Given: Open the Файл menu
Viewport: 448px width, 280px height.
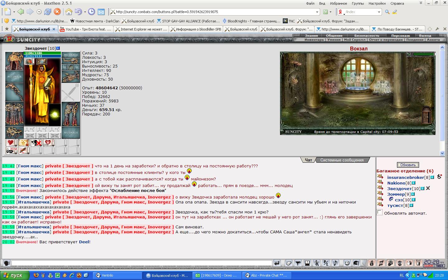Looking at the screenshot, I should pyautogui.click(x=310, y=3).
